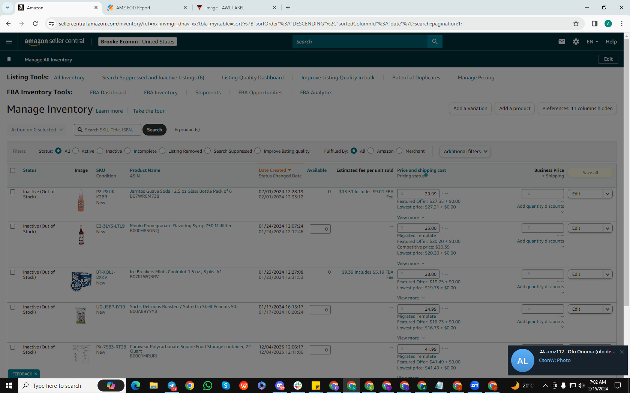This screenshot has height=393, width=630.
Task: Open the Windows Start menu
Action: click(x=9, y=386)
